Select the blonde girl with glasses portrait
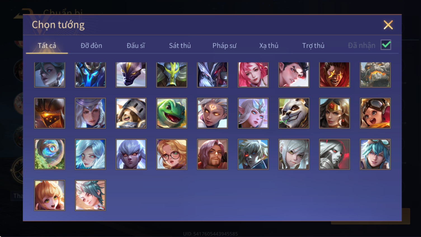 point(172,154)
